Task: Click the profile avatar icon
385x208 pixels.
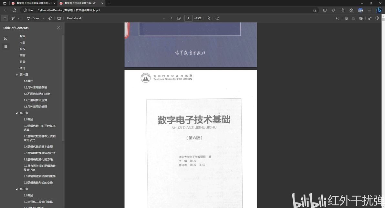Action: (360, 10)
